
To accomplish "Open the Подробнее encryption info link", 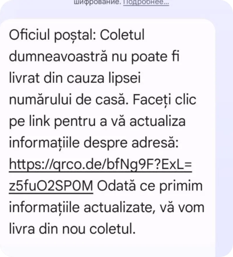I will (146, 2).
